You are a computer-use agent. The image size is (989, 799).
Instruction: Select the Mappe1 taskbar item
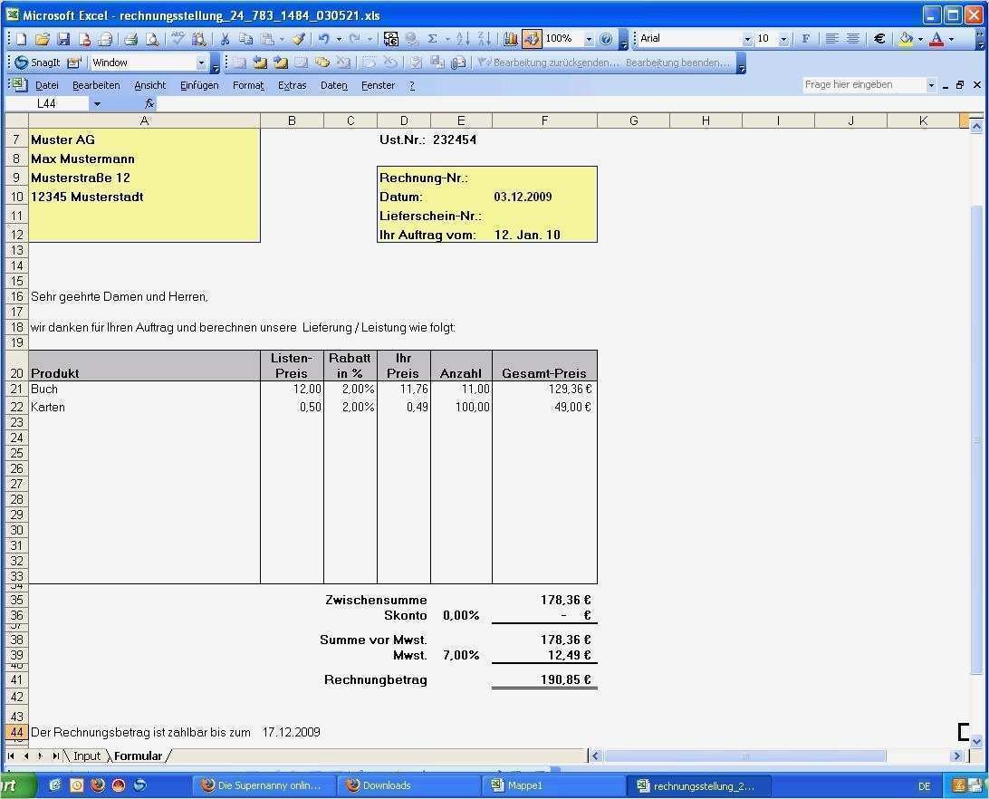[525, 785]
